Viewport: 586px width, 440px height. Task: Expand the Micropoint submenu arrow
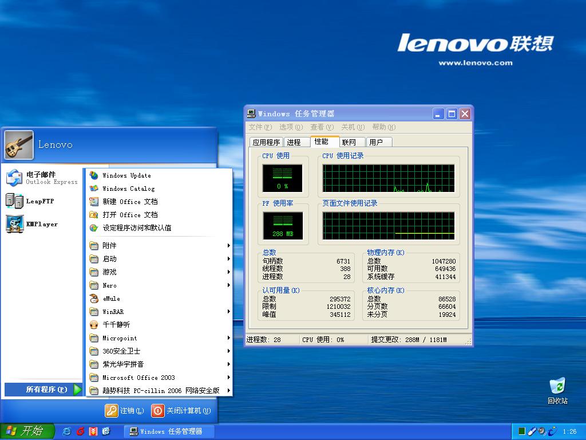[x=228, y=338]
